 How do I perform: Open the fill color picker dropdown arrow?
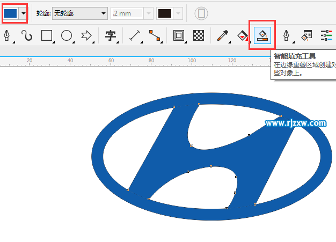23,13
